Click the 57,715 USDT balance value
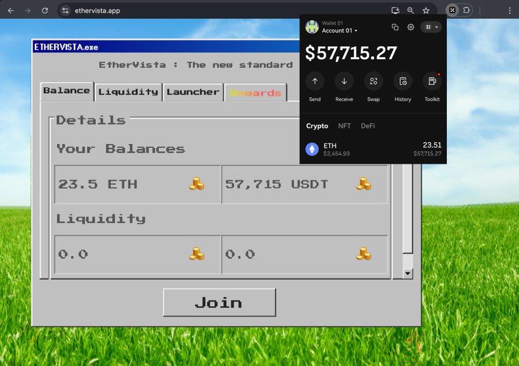Image resolution: width=519 pixels, height=366 pixels. [276, 184]
